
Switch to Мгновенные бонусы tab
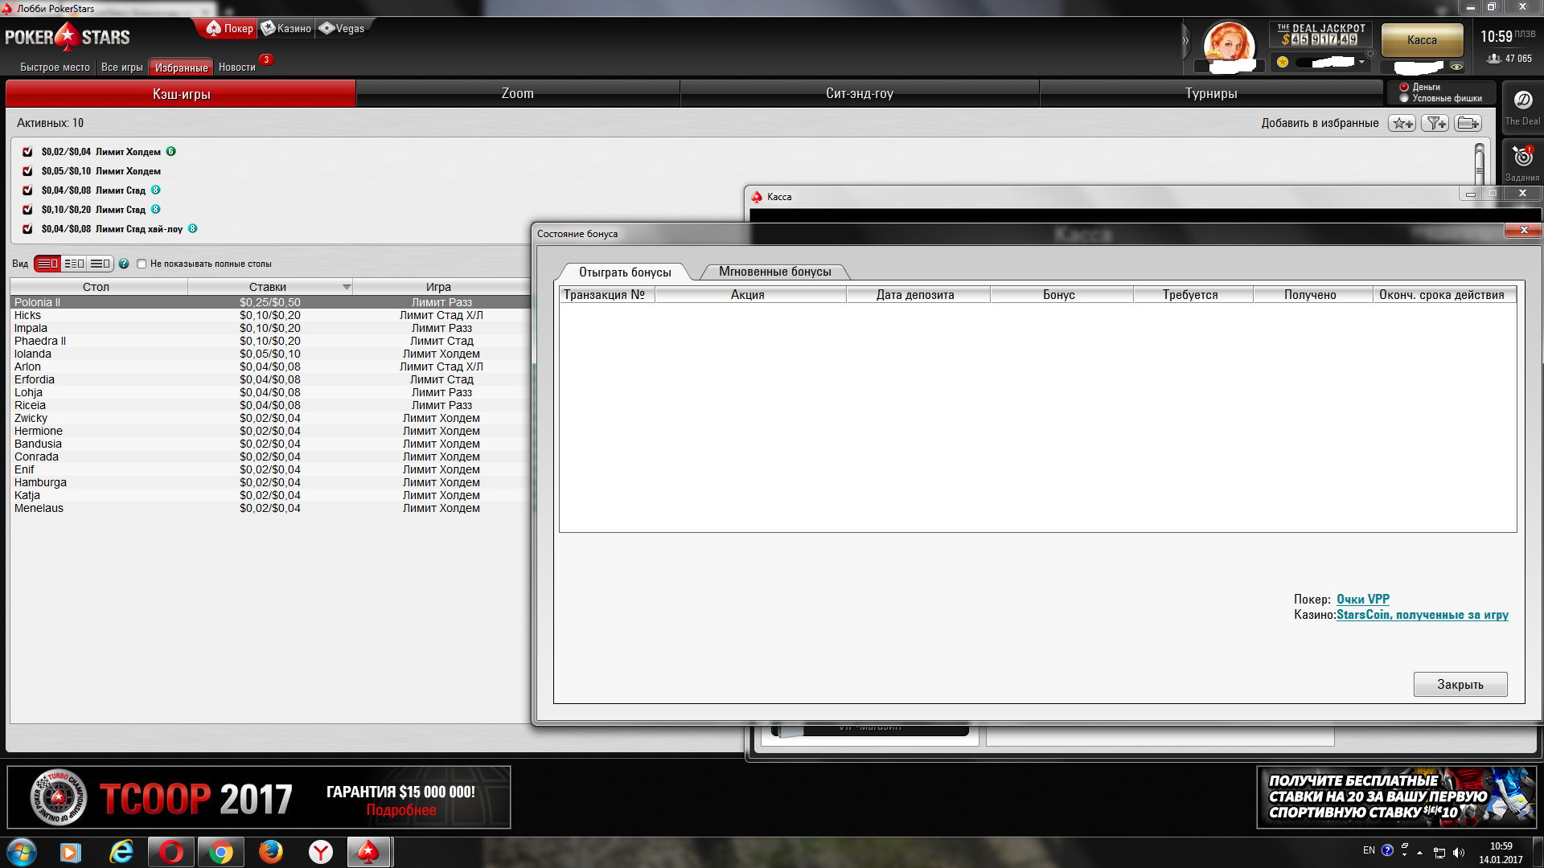click(775, 272)
